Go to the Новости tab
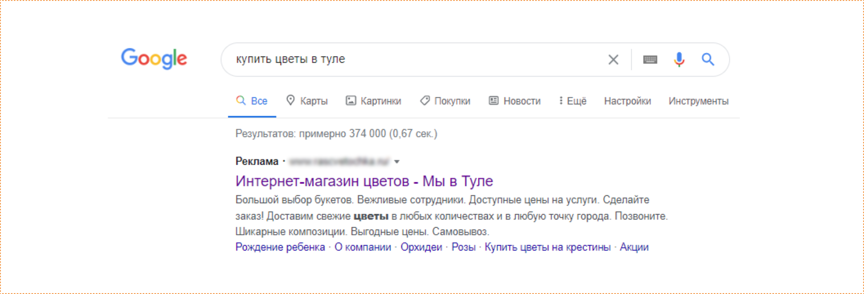The height and width of the screenshot is (294, 864). pyautogui.click(x=515, y=101)
